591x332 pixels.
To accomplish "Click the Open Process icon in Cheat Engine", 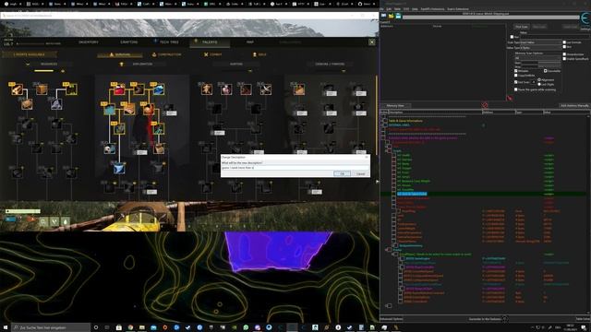I will [x=384, y=16].
